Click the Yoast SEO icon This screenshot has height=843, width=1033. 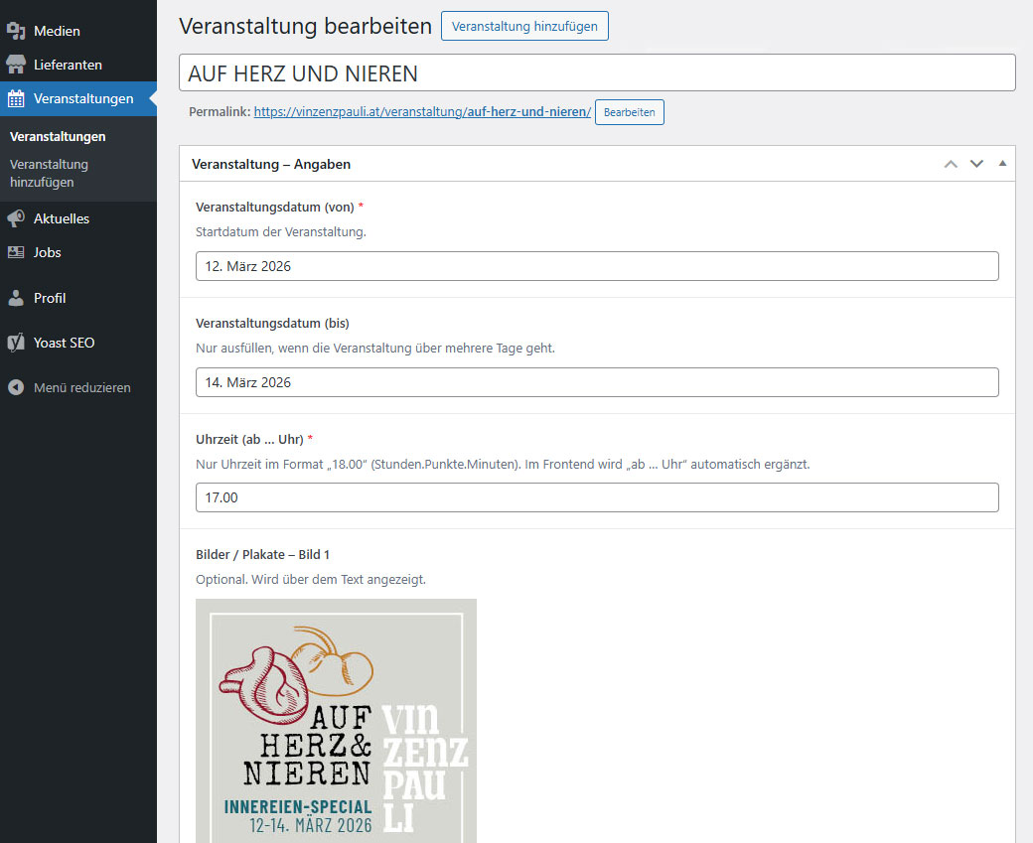pos(16,343)
